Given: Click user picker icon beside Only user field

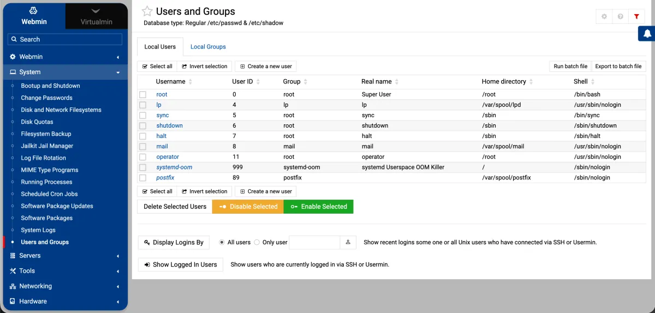Looking at the screenshot, I should click(x=348, y=243).
